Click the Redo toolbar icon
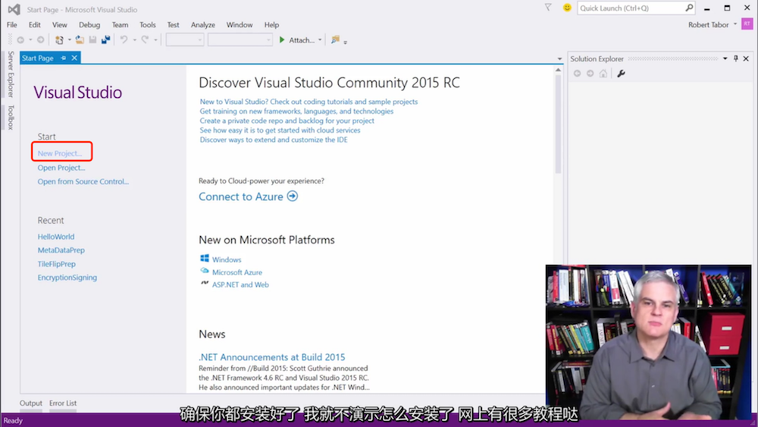 pos(145,40)
